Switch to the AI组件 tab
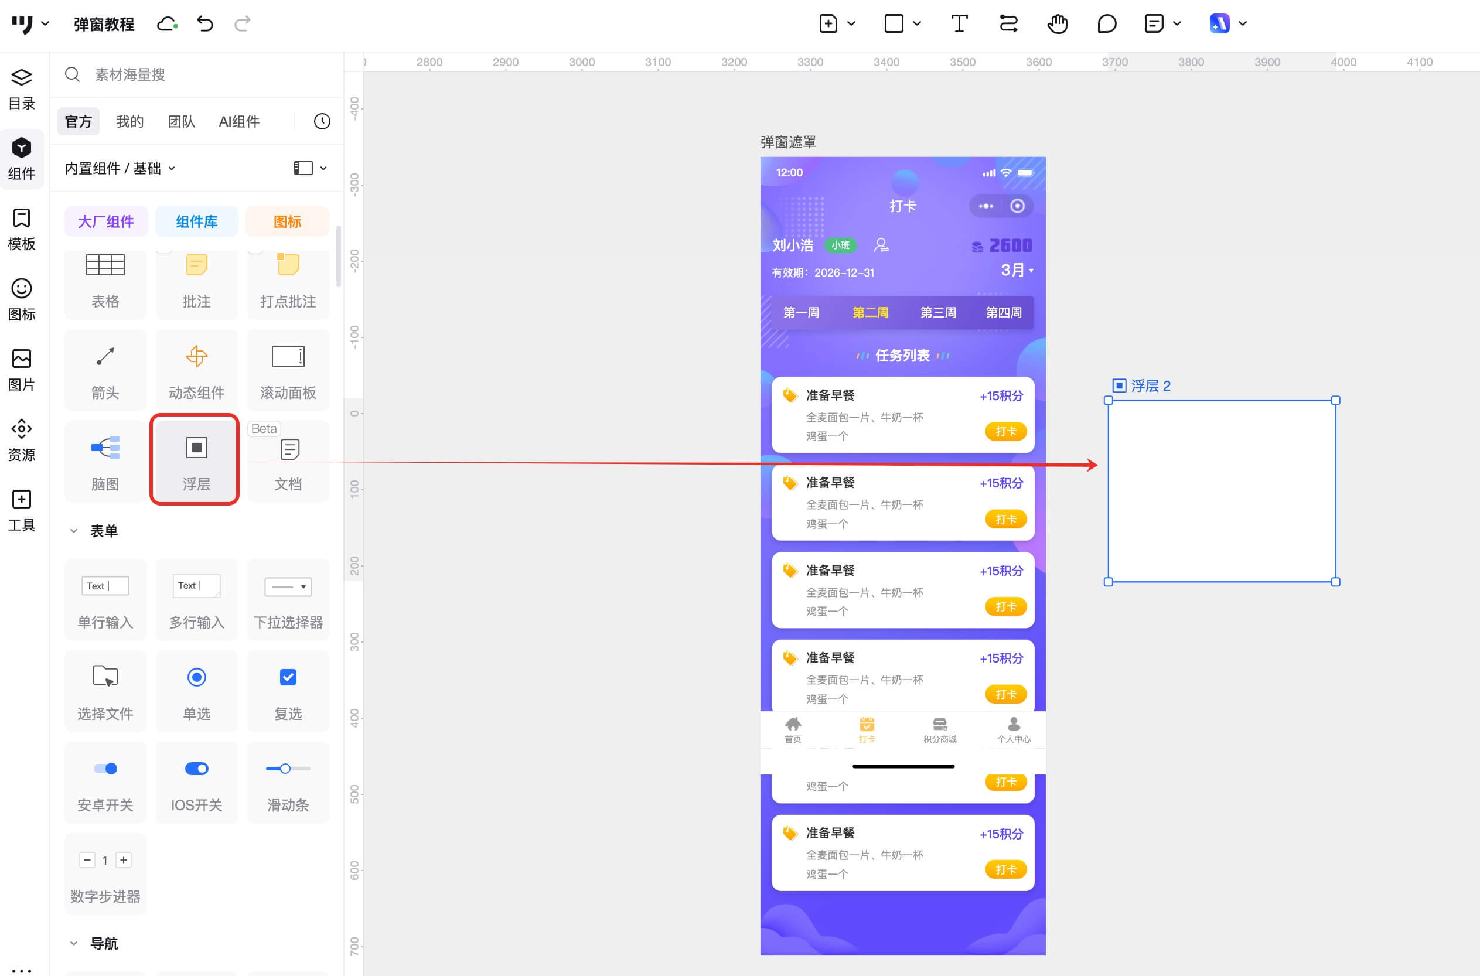Image resolution: width=1480 pixels, height=976 pixels. coord(239,121)
